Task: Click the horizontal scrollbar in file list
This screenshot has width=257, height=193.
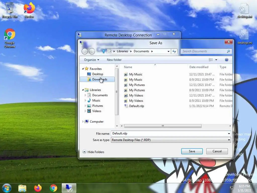Action: click(163, 126)
